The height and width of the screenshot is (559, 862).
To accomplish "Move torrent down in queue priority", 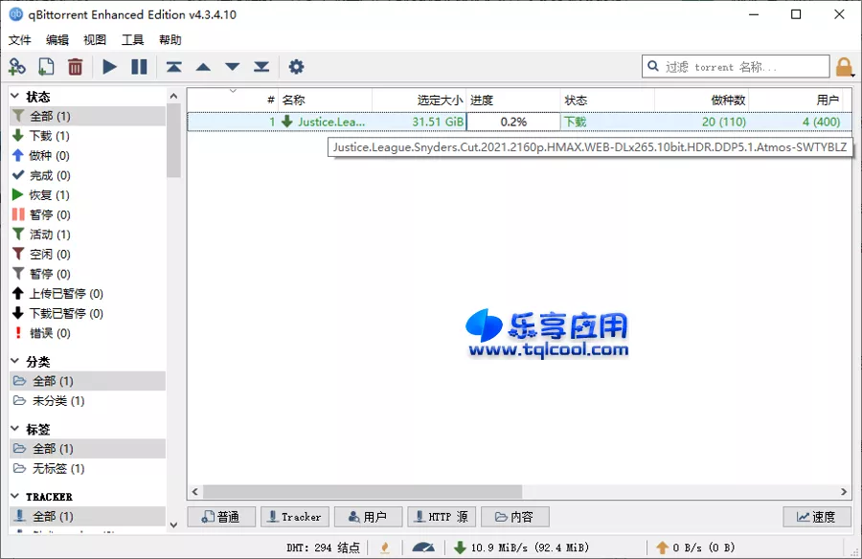I will pos(231,66).
